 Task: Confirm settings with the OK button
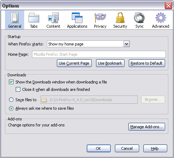tap(99, 148)
